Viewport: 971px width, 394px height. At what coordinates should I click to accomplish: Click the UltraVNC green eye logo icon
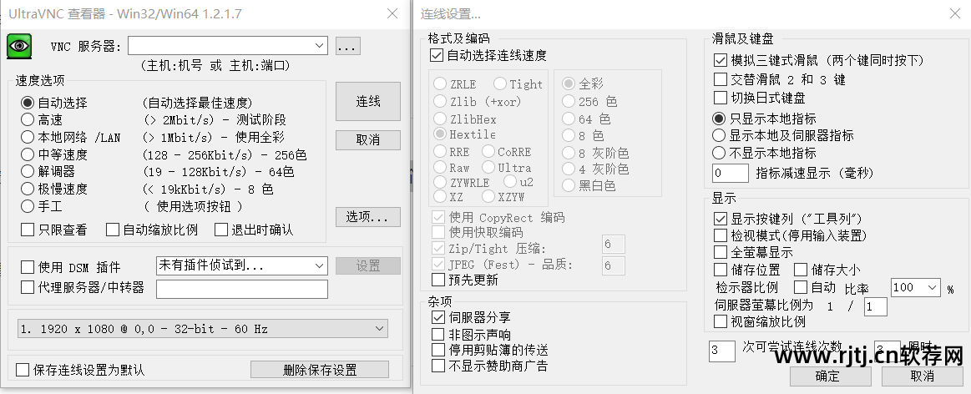tap(19, 47)
